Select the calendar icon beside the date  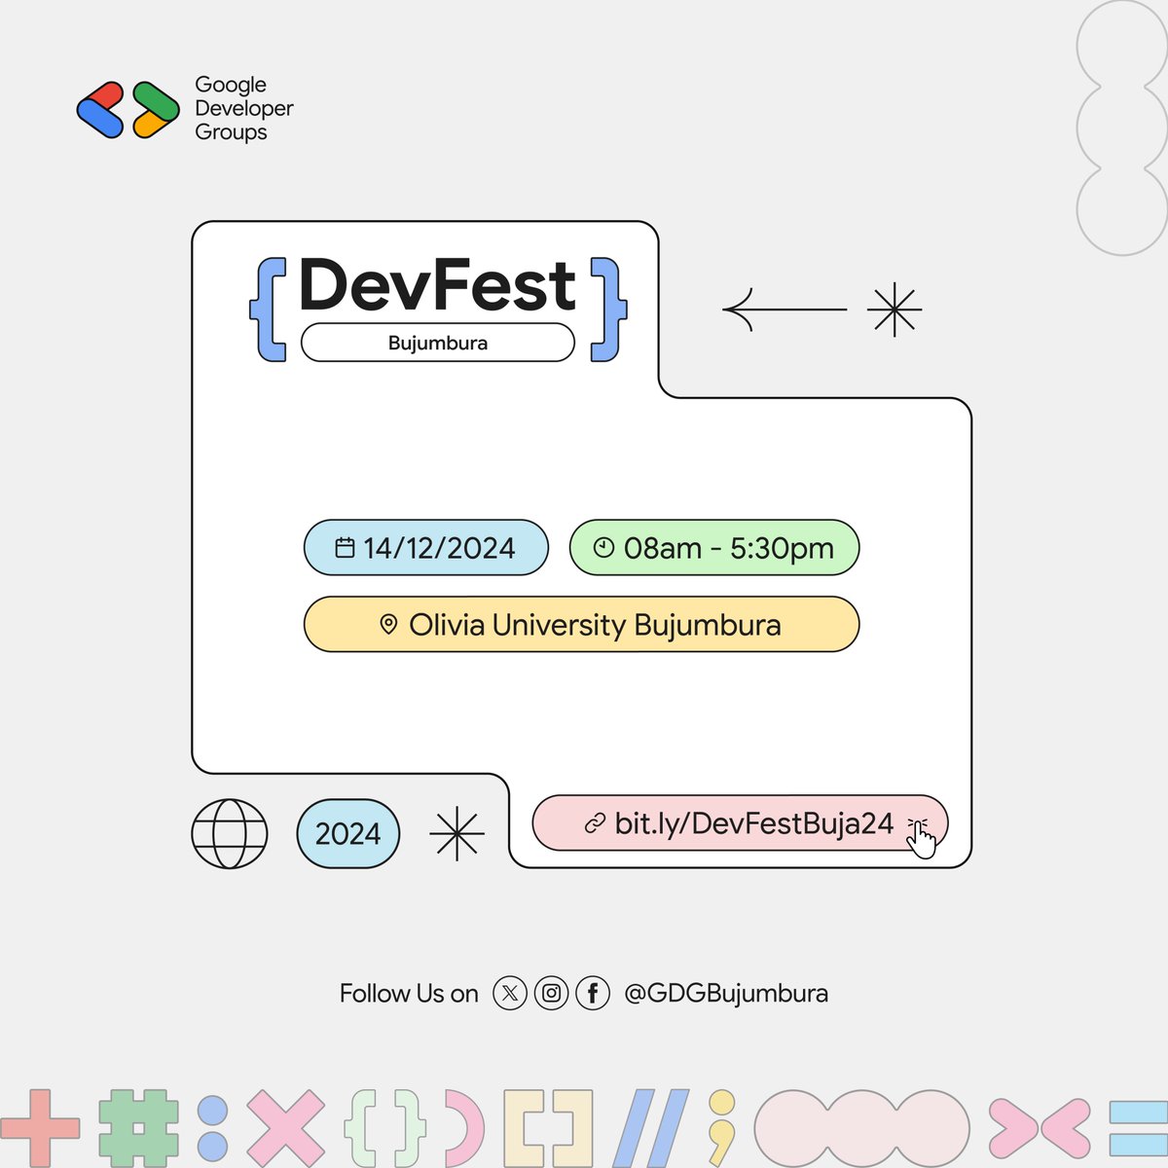point(346,547)
